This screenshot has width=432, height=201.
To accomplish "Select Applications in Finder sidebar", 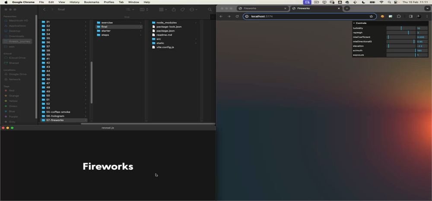I will pos(17,26).
